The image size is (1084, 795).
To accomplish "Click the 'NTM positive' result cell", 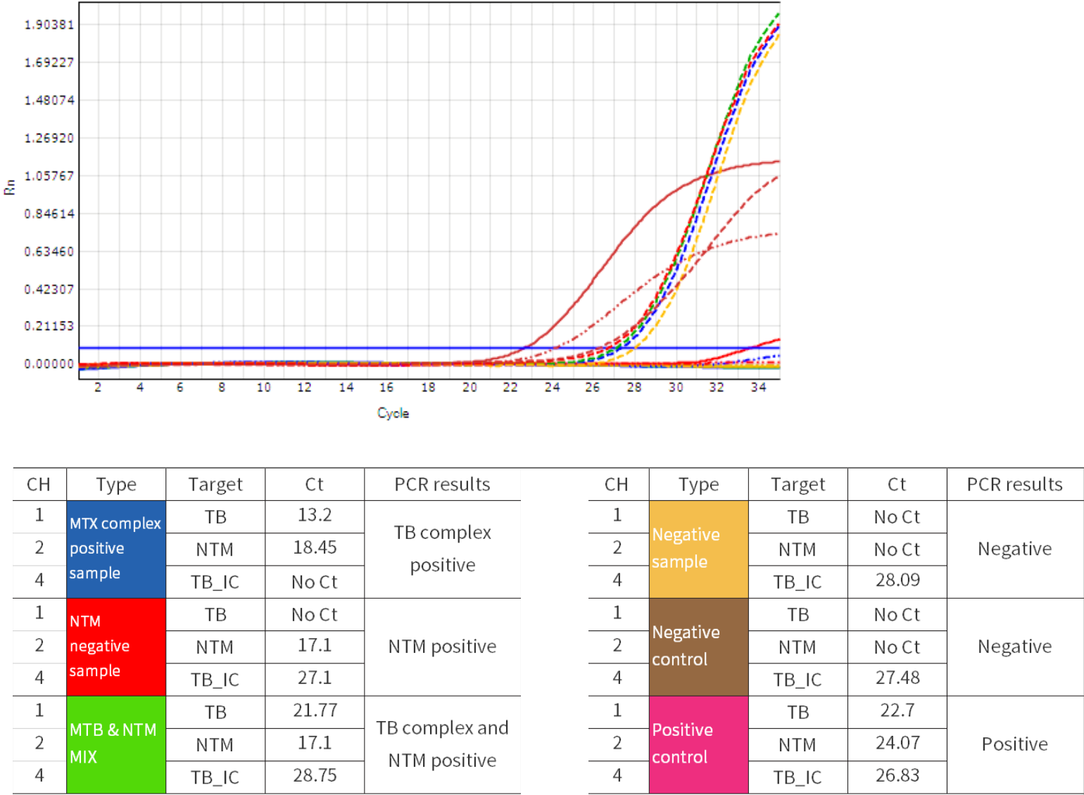I will (x=443, y=647).
